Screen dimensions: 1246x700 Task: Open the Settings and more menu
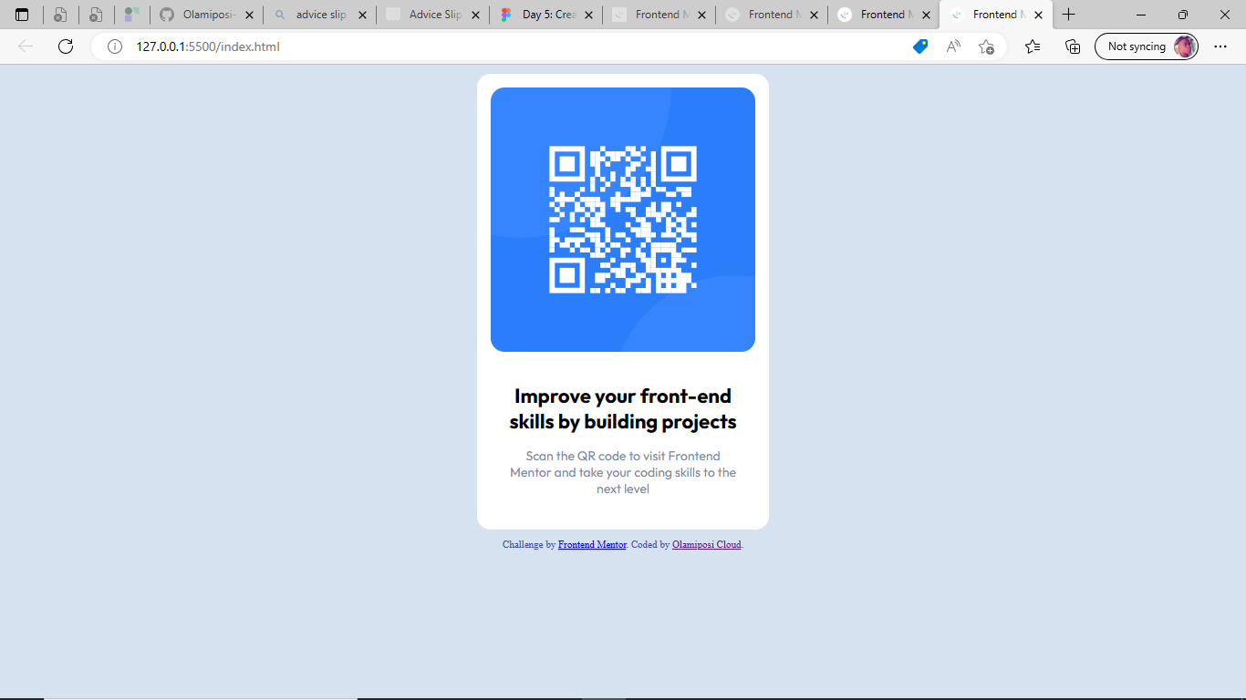(x=1220, y=46)
